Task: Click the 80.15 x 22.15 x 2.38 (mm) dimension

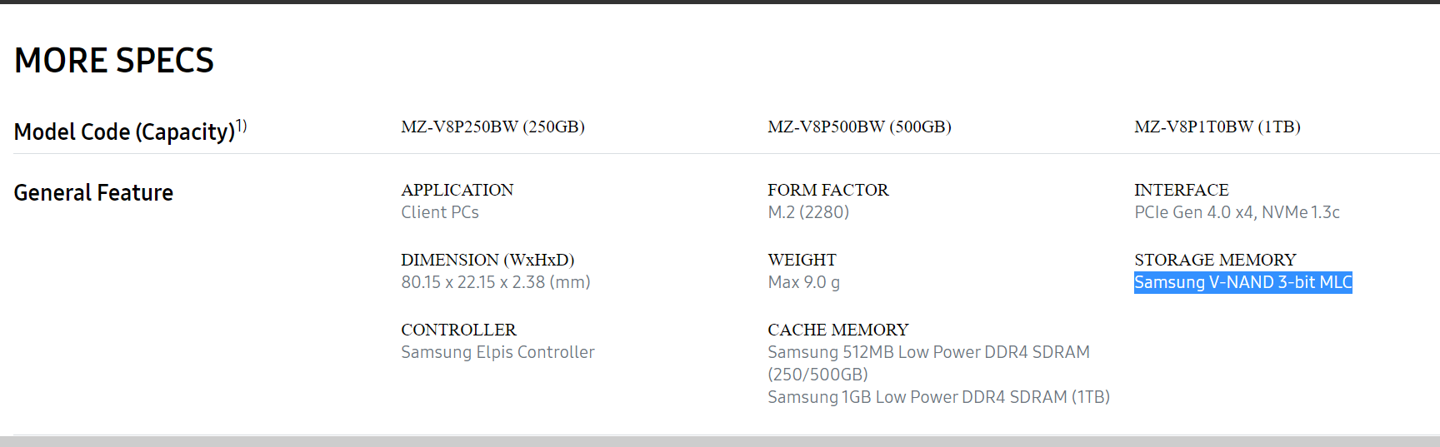Action: pyautogui.click(x=496, y=282)
